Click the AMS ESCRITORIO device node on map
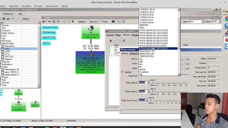228x128 pixels. pyautogui.click(x=90, y=63)
